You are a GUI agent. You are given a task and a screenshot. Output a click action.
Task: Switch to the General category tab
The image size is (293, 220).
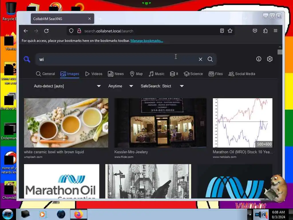tap(45, 74)
